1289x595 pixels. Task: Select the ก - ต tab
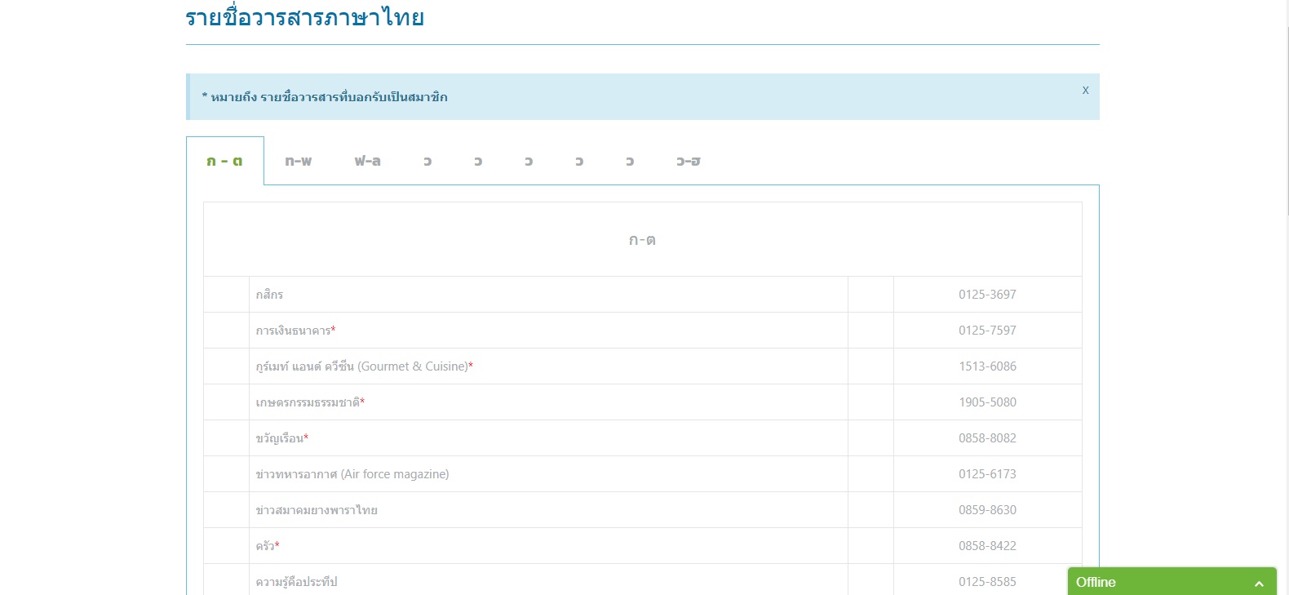(x=224, y=162)
